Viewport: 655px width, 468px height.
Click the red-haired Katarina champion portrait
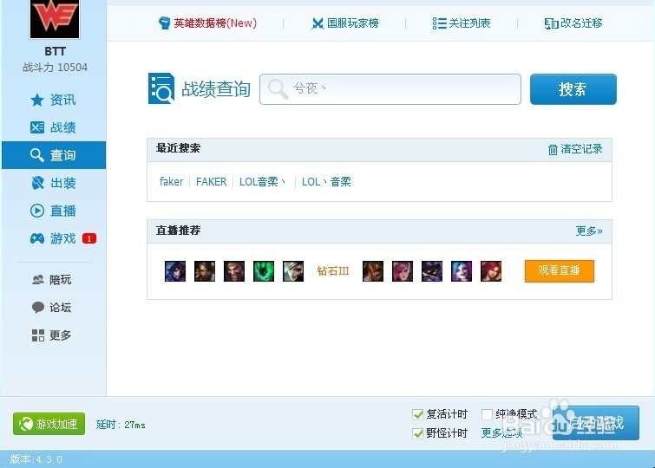(x=491, y=271)
